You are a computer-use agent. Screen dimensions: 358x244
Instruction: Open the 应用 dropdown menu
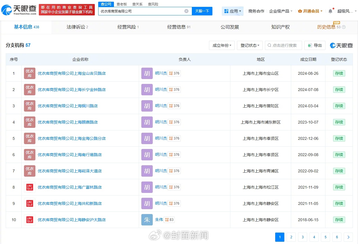click(x=233, y=11)
